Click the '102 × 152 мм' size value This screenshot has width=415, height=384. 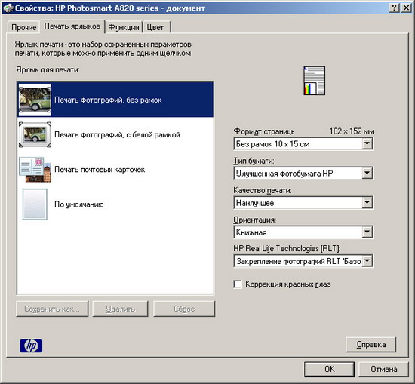(x=352, y=131)
